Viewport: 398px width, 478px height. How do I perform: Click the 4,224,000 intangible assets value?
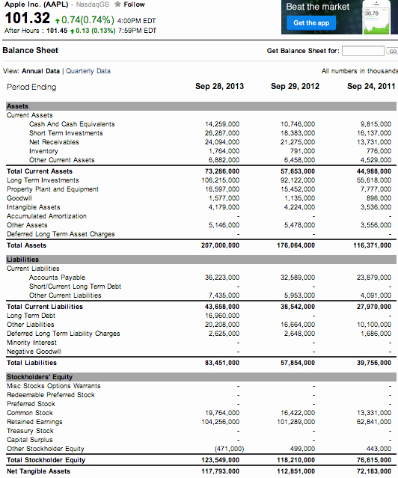click(299, 207)
